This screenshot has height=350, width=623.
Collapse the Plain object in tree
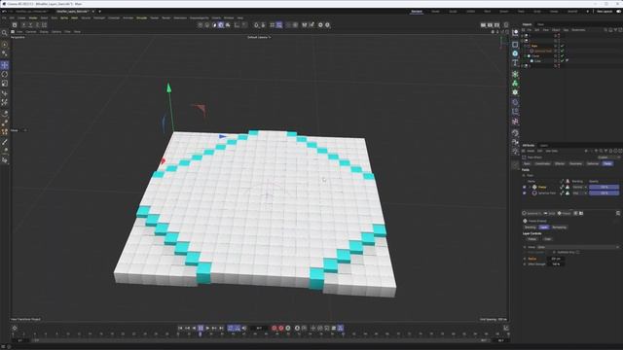coord(526,46)
